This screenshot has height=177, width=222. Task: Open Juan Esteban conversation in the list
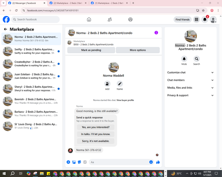coord(31,76)
